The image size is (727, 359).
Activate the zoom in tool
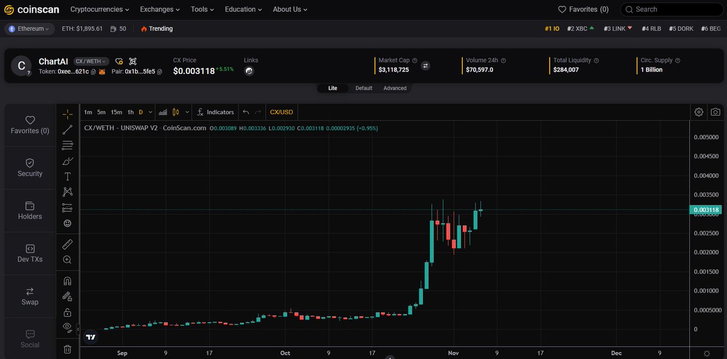67,260
